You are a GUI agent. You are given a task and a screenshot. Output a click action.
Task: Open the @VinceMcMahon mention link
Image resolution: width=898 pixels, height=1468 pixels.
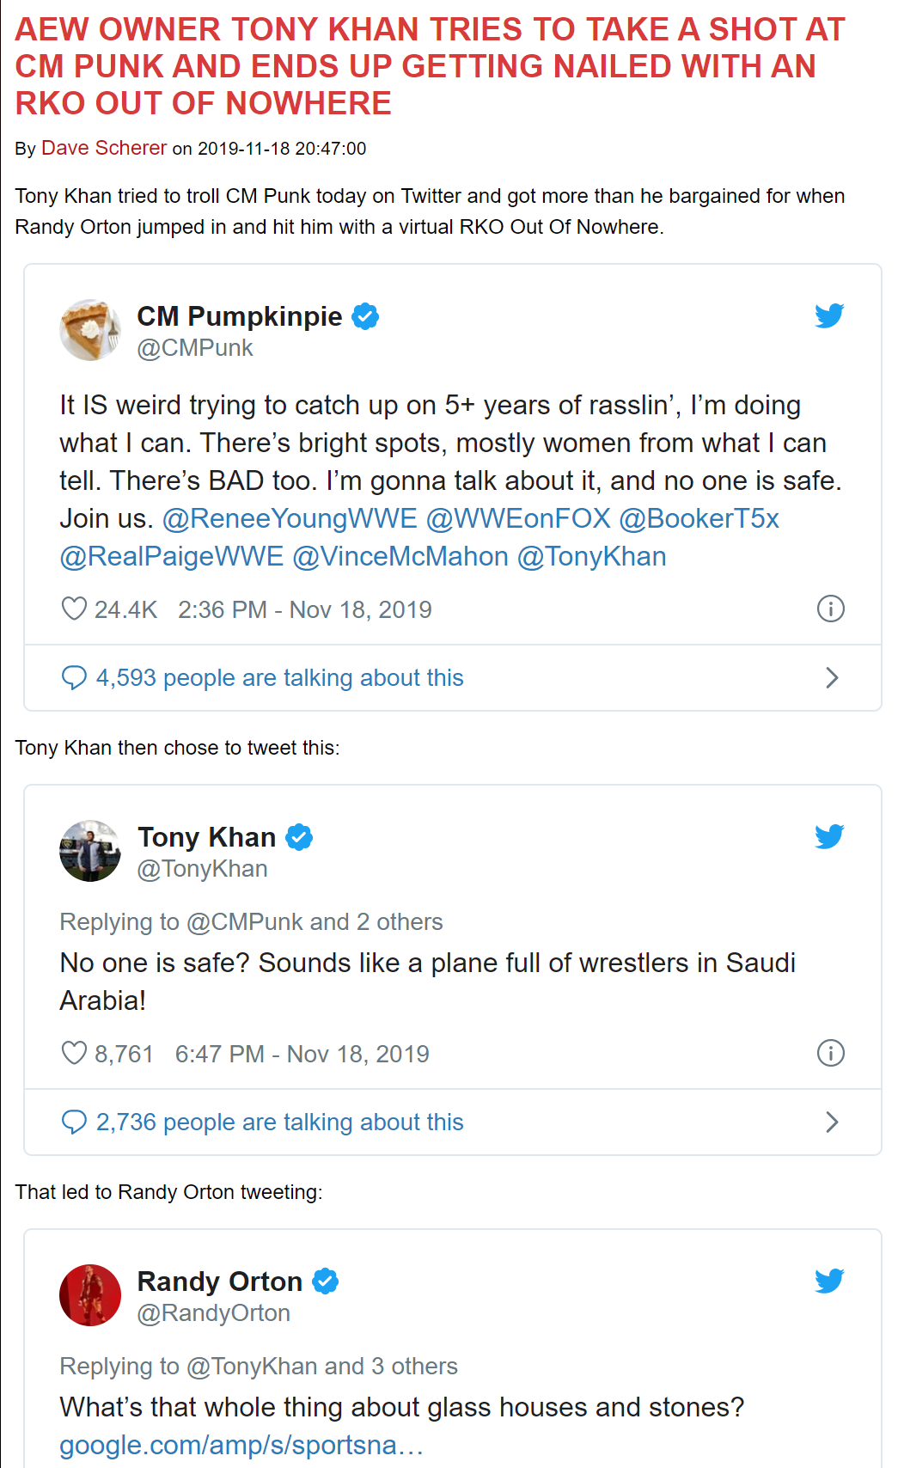400,557
